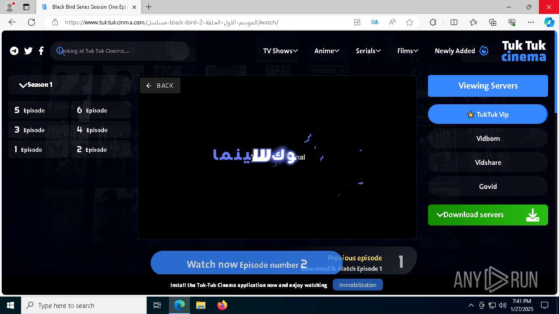Viewport: 559px width, 314px height.
Task: Open the notifications center icon
Action: click(545, 305)
